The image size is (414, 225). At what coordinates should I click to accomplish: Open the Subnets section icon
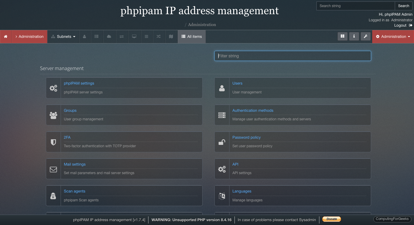[54, 36]
